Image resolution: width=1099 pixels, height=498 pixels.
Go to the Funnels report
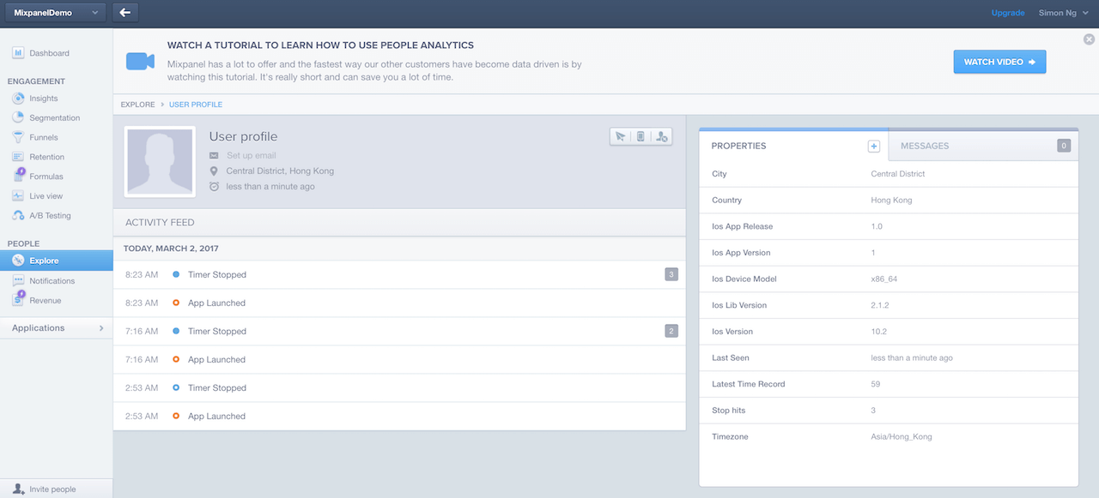click(x=43, y=137)
